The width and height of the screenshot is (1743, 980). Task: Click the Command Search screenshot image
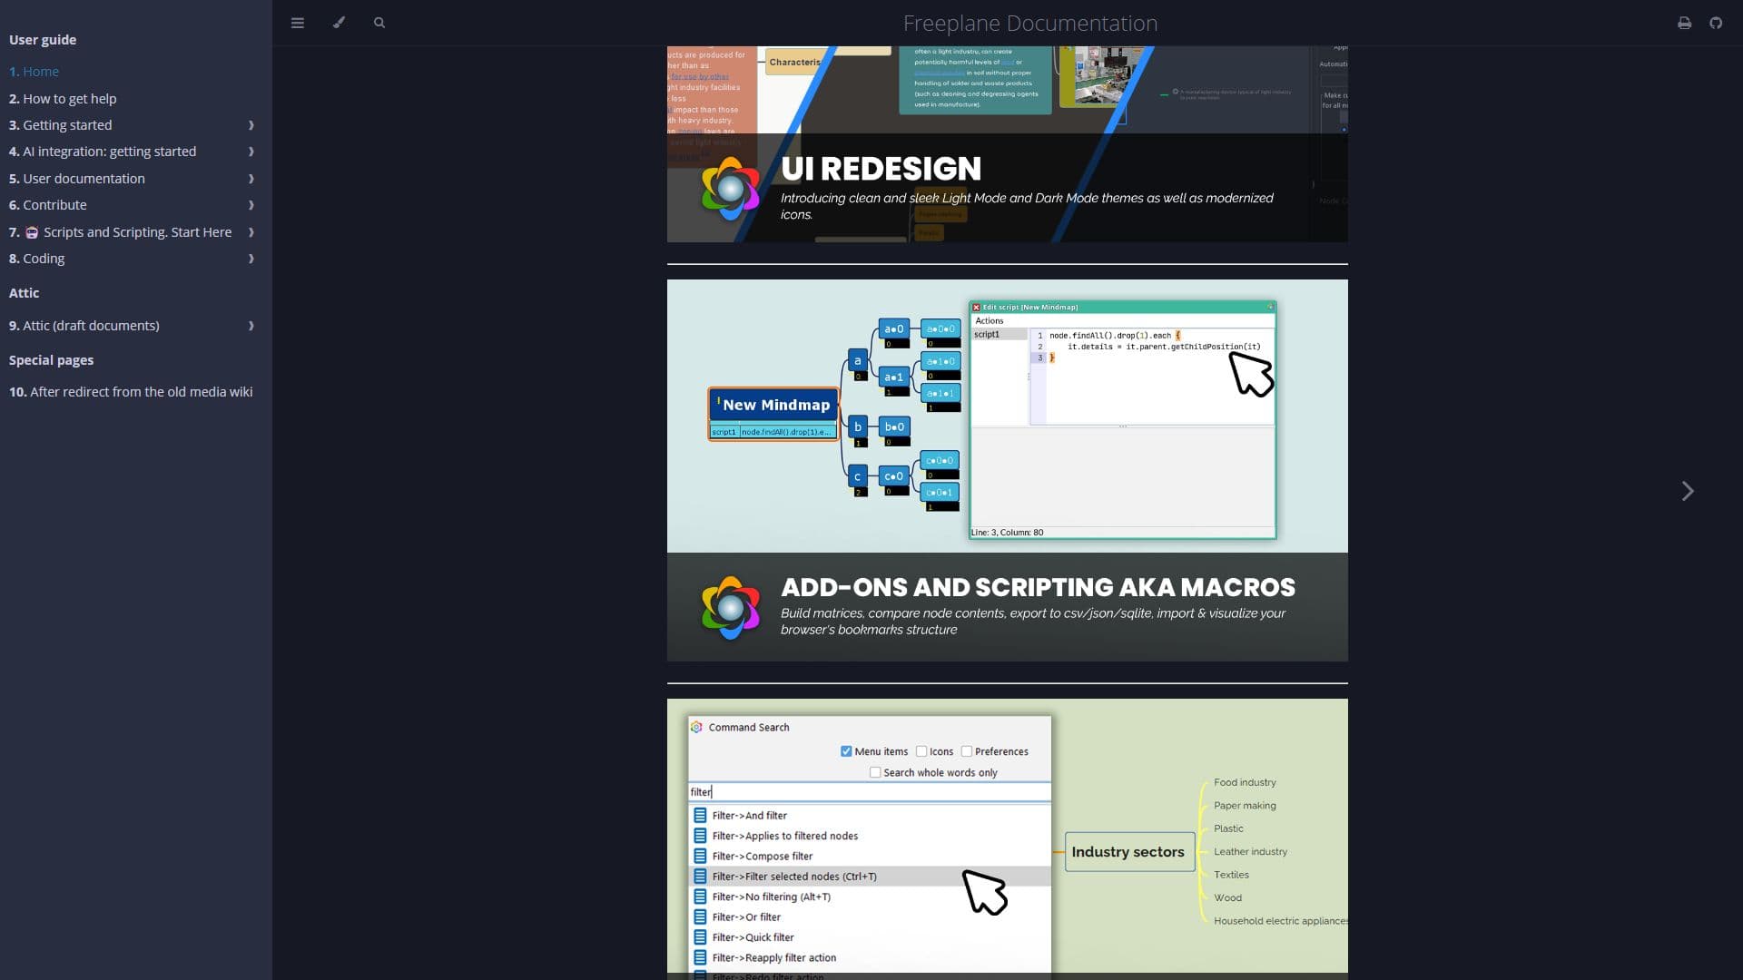(1008, 839)
